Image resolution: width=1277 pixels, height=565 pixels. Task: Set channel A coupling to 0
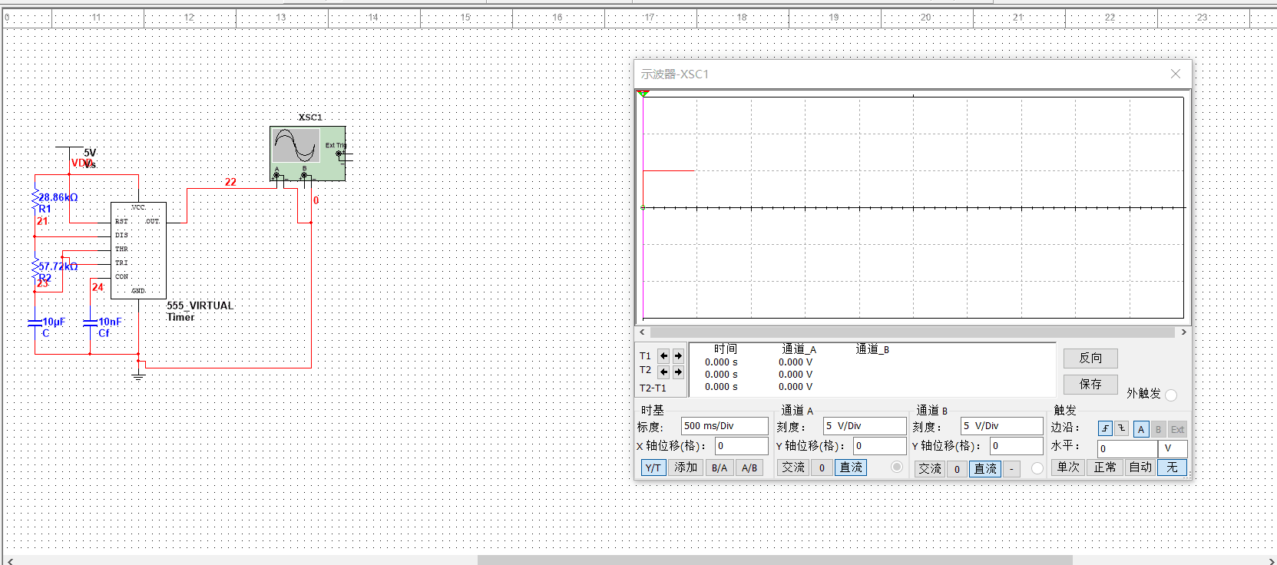click(822, 468)
